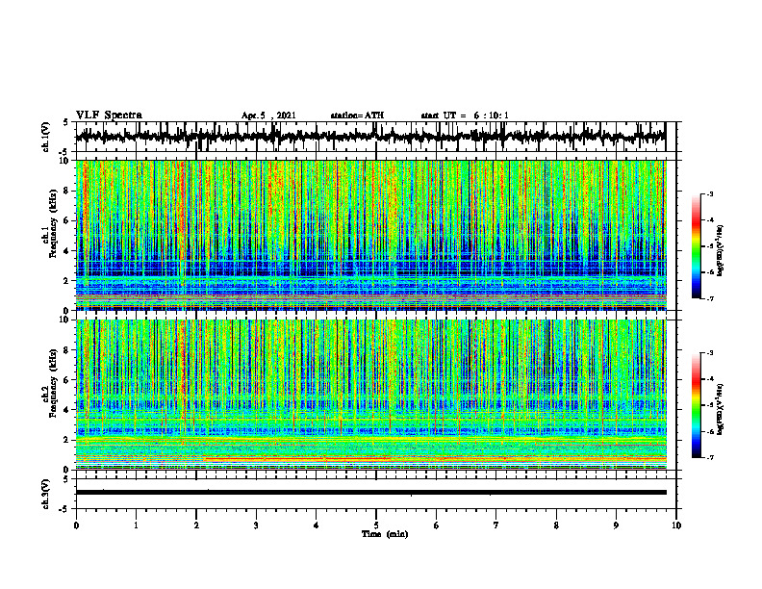Click the time axis tick label '0'
762x589 pixels.
click(x=76, y=525)
